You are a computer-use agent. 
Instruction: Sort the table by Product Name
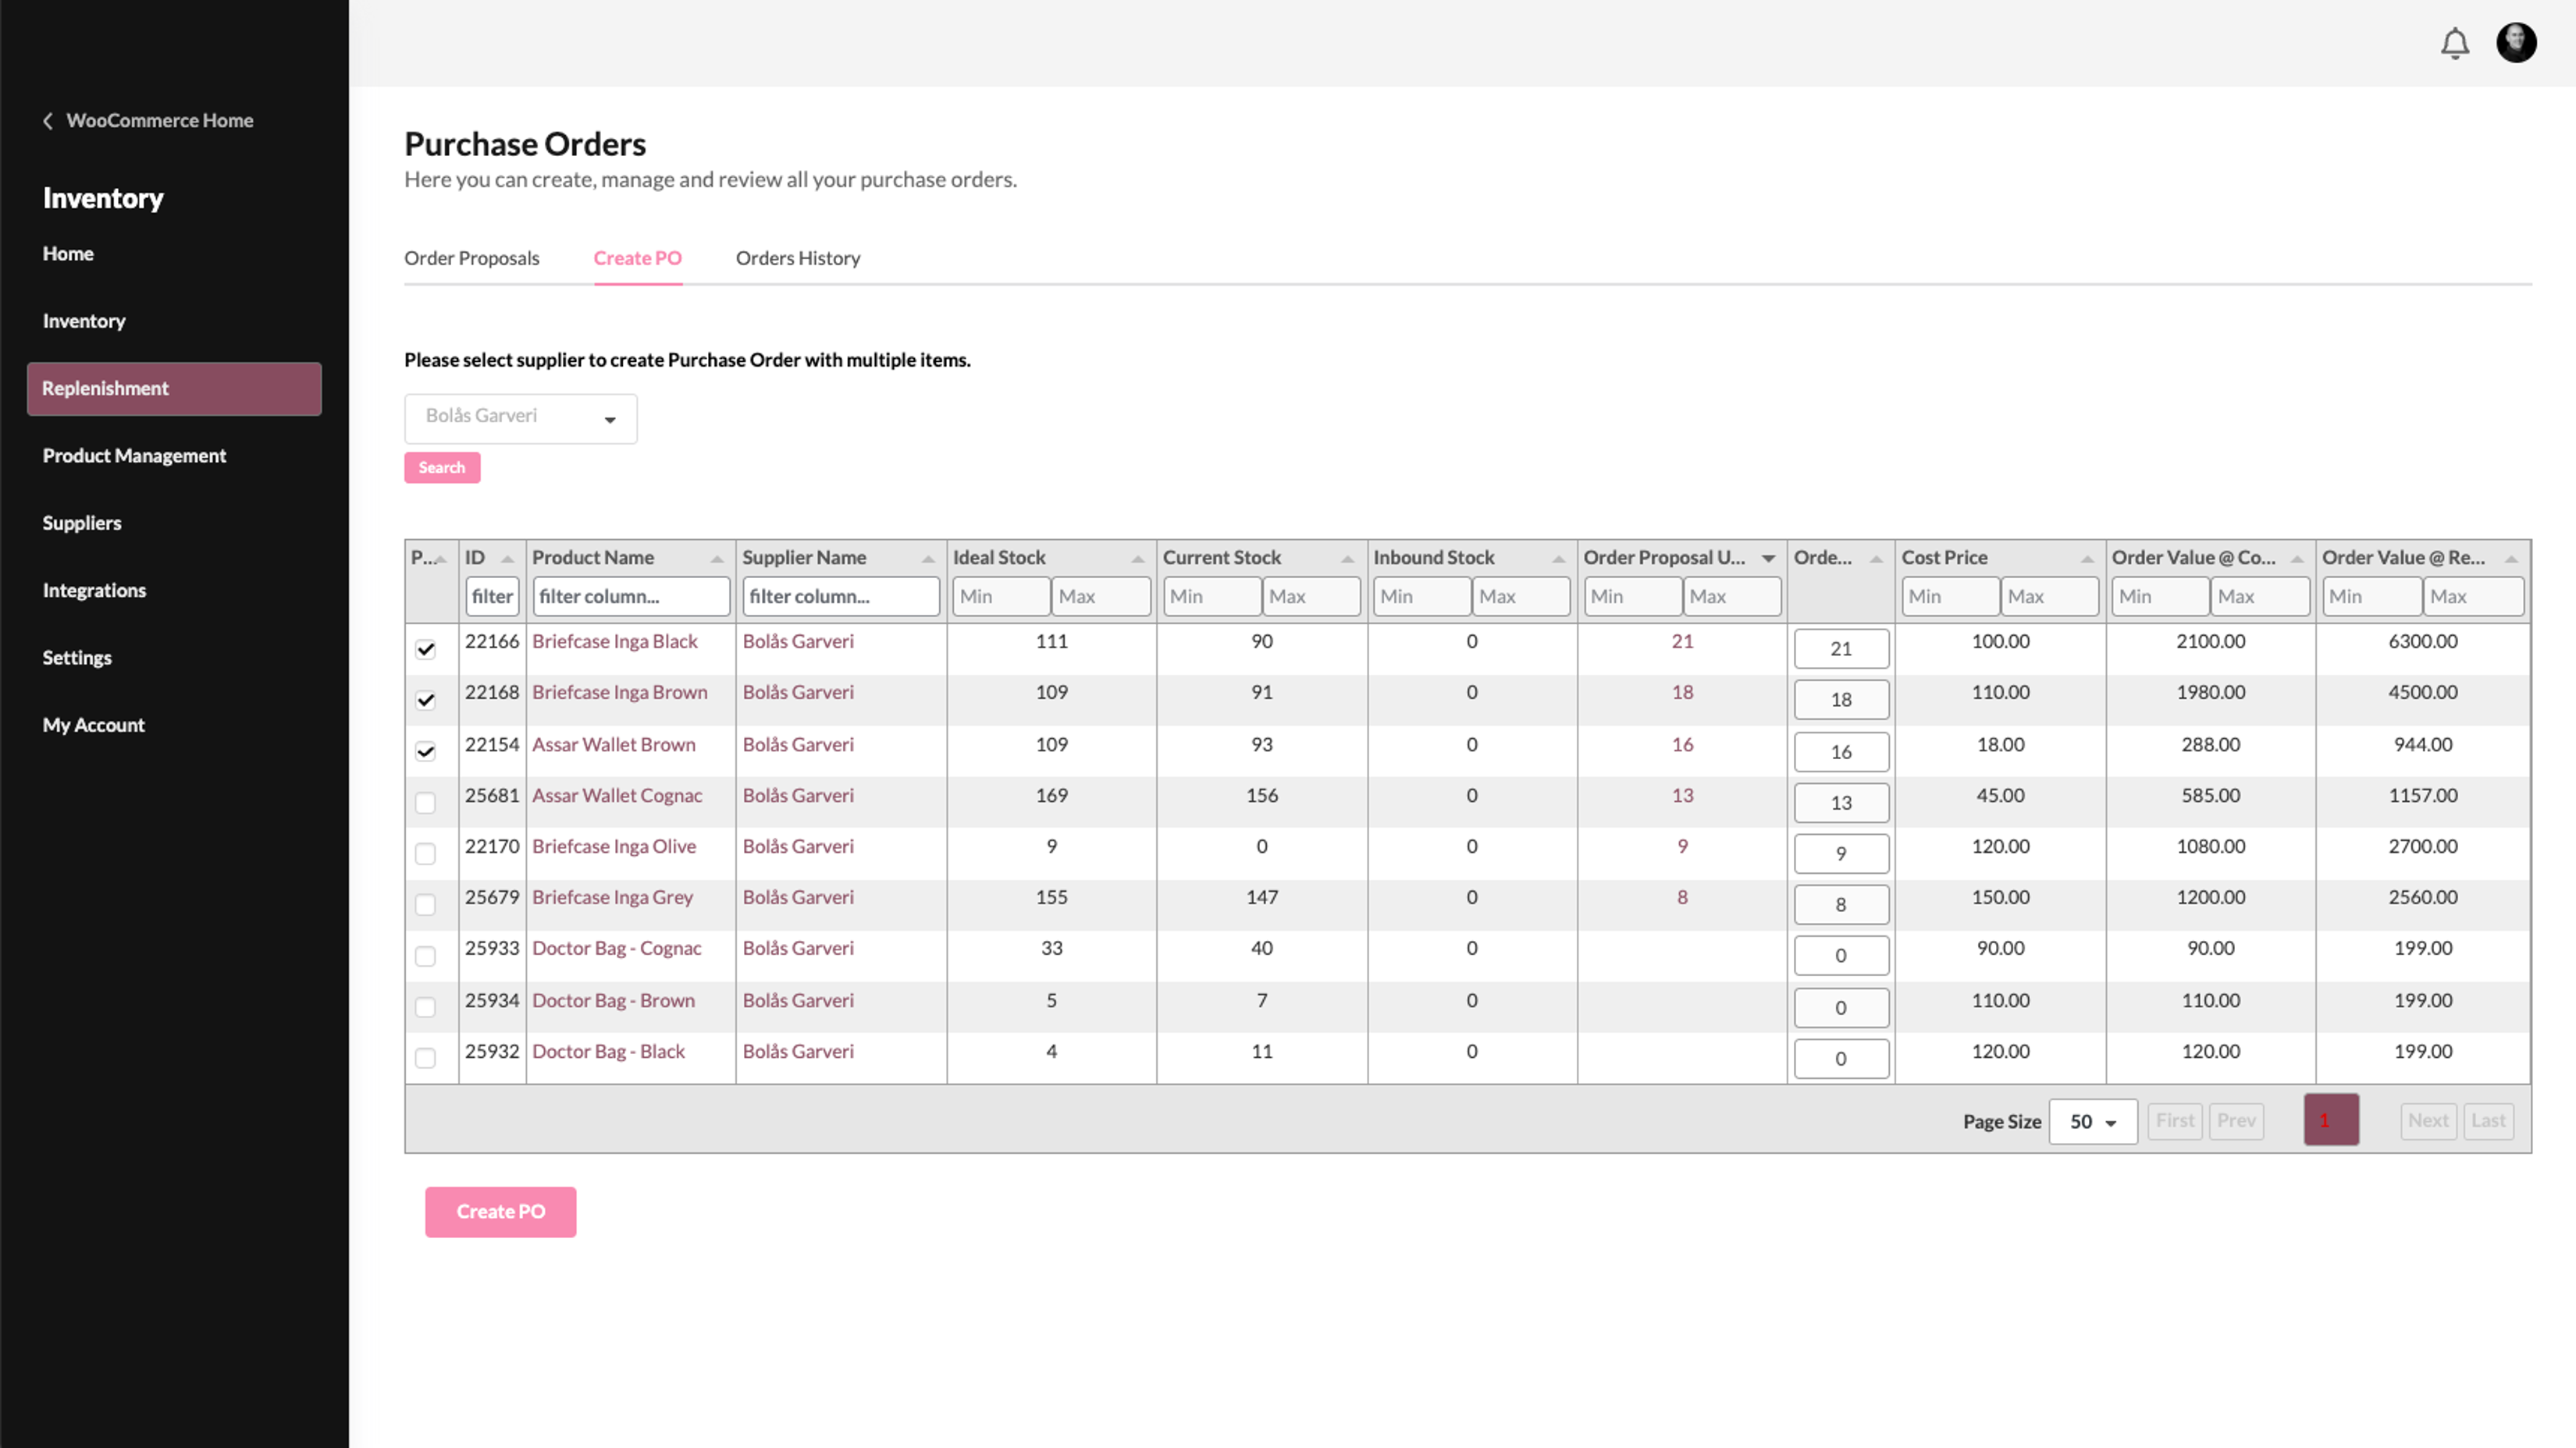tap(719, 558)
